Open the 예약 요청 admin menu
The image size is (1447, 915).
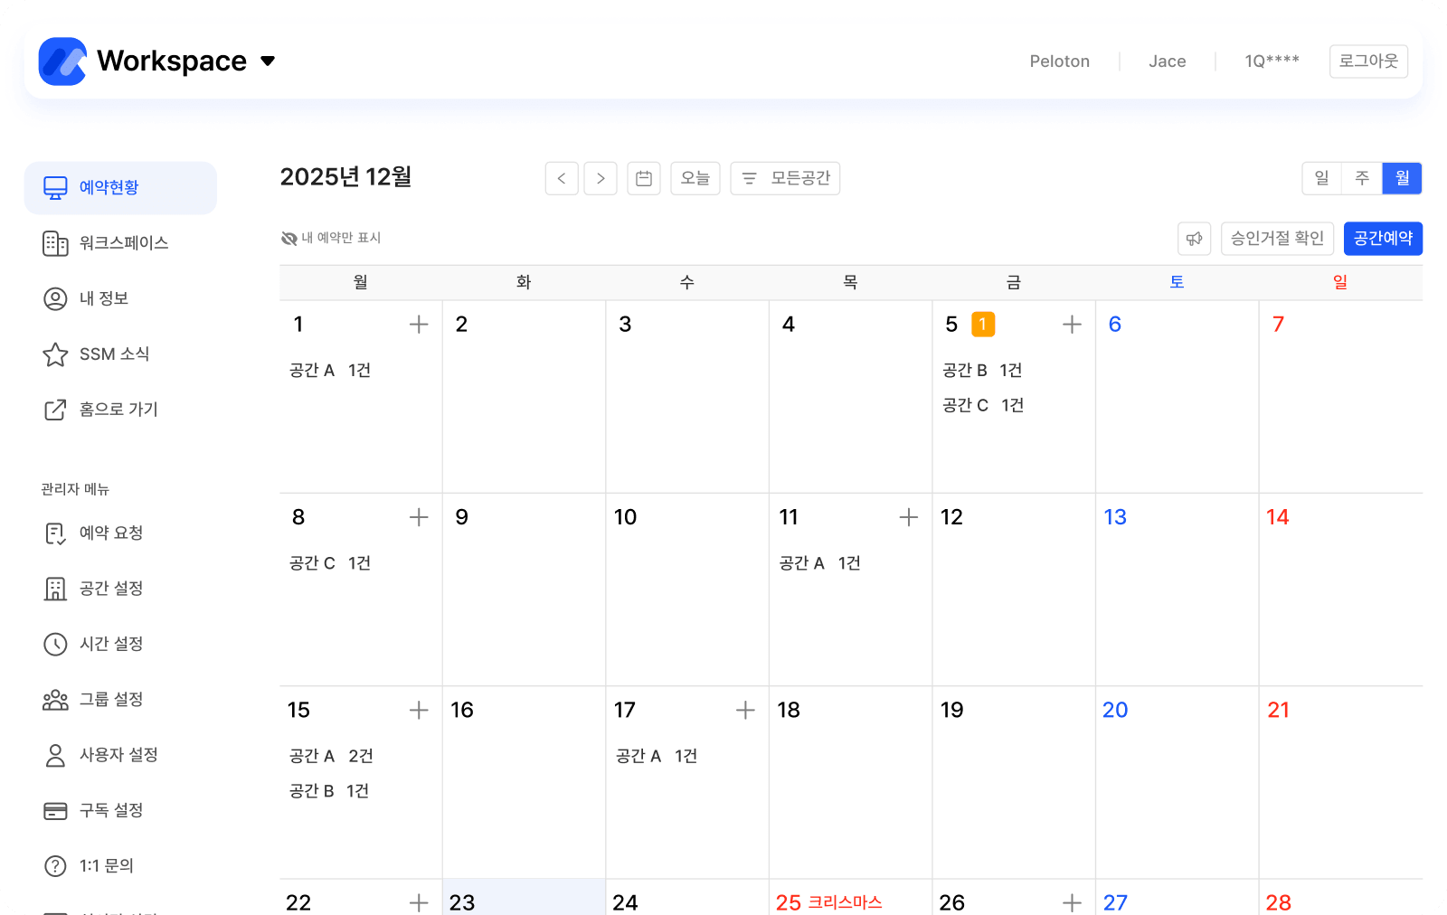click(x=107, y=533)
